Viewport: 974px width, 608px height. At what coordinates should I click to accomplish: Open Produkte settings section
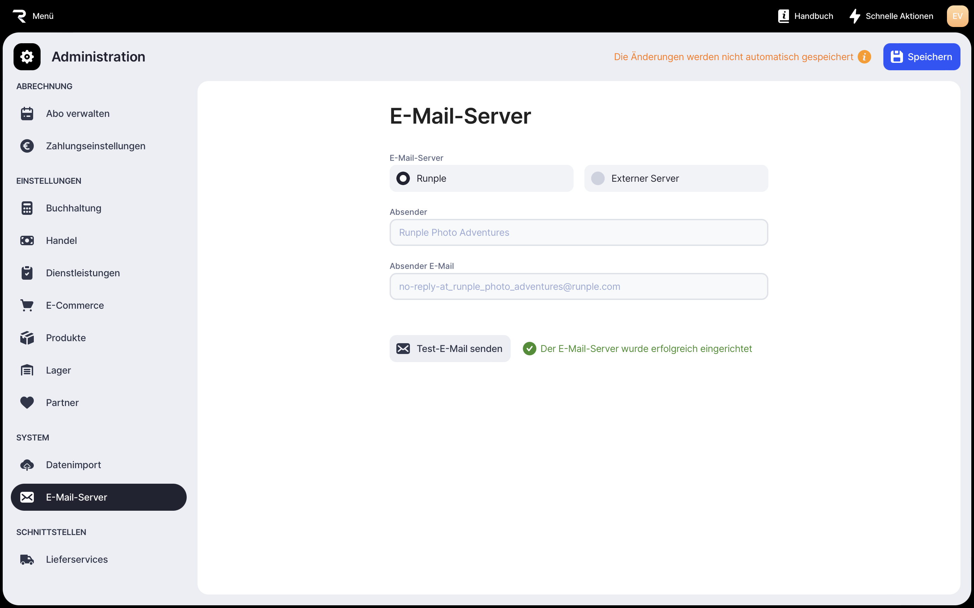pos(66,338)
